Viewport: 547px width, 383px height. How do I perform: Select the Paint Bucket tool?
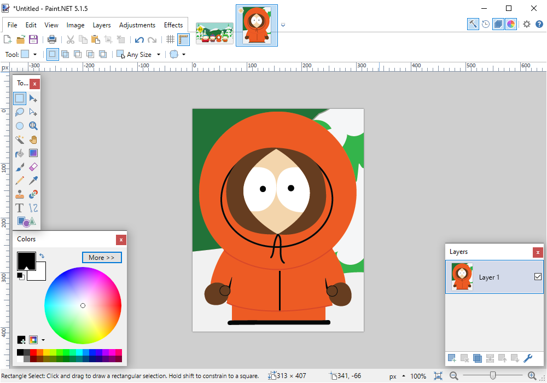pos(20,153)
